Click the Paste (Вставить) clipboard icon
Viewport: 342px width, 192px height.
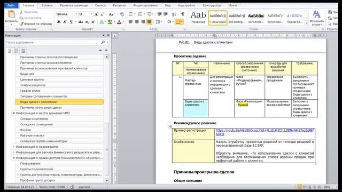click(x=11, y=15)
